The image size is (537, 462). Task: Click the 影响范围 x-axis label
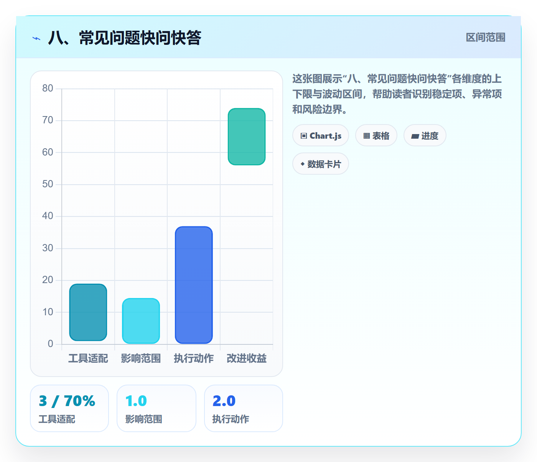point(141,359)
